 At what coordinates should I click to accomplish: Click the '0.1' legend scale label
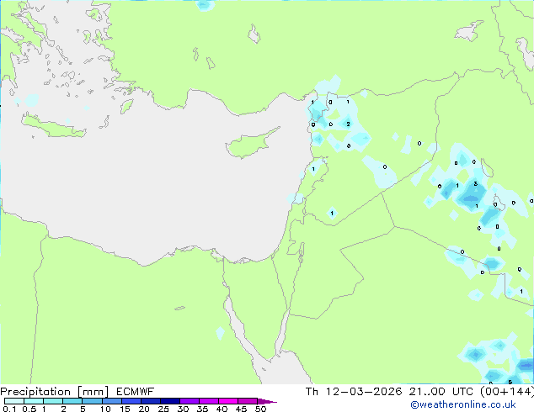[9, 409]
